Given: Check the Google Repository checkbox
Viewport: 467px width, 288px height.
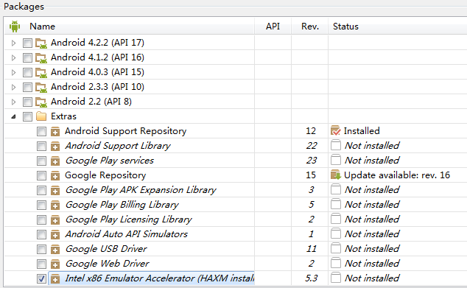Looking at the screenshot, I should click(x=41, y=175).
